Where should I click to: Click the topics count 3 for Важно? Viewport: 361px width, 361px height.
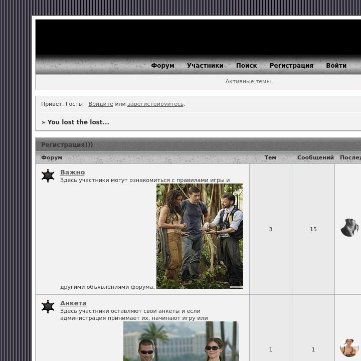(271, 229)
